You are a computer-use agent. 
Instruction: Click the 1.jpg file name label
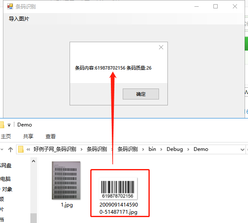click(67, 205)
